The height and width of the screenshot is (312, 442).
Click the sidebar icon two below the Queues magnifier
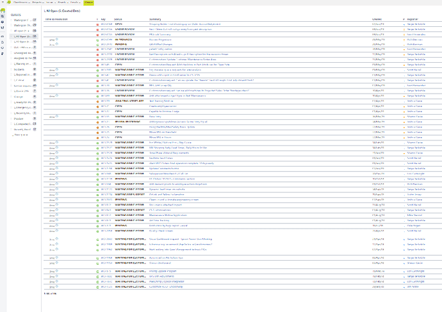[x=3, y=28]
